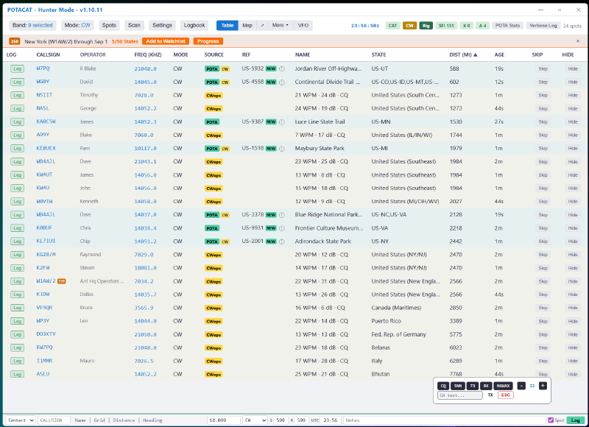Click the SFI 131 solar indicator
Viewport: 589px width, 427px height.
(446, 26)
